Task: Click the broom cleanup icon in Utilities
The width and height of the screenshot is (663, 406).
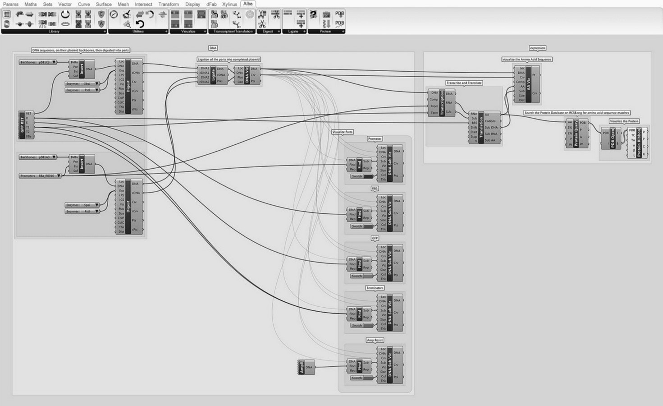Action: tap(127, 14)
